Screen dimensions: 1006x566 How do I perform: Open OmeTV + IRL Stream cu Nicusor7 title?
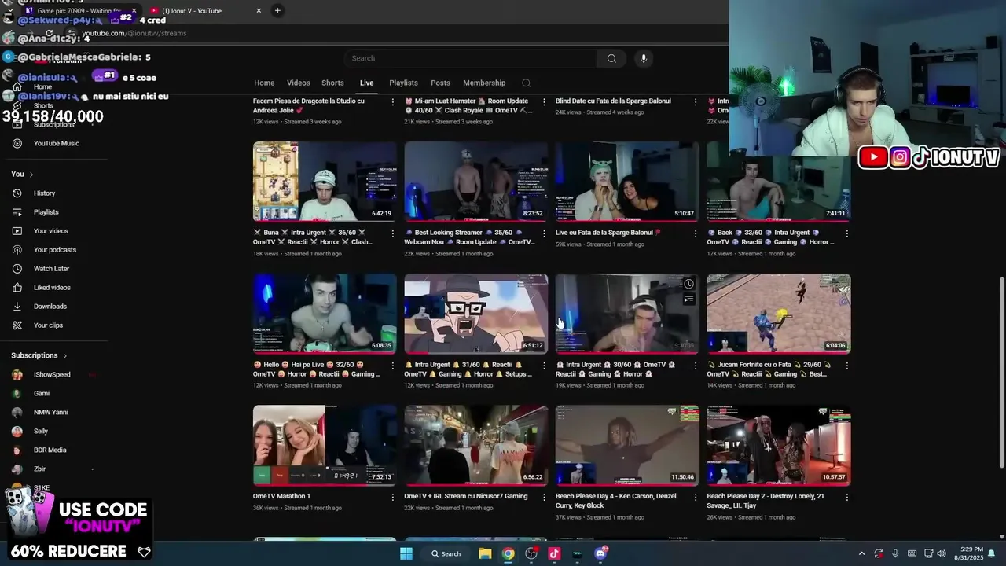tap(466, 496)
